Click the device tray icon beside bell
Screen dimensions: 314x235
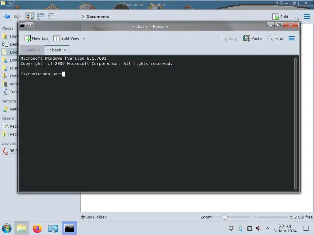click(x=240, y=228)
